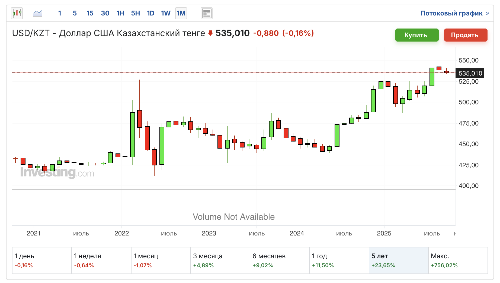Open the Потоковый график link

(x=452, y=13)
